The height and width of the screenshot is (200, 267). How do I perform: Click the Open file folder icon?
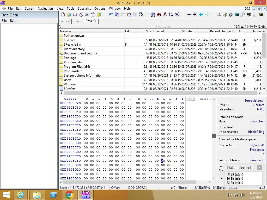69,15
